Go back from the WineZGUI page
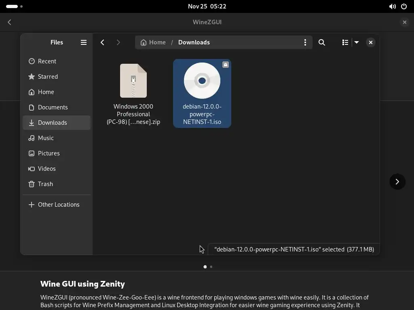This screenshot has height=310, width=414. pos(10,22)
